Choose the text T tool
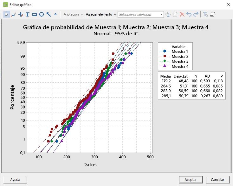 tap(28, 14)
